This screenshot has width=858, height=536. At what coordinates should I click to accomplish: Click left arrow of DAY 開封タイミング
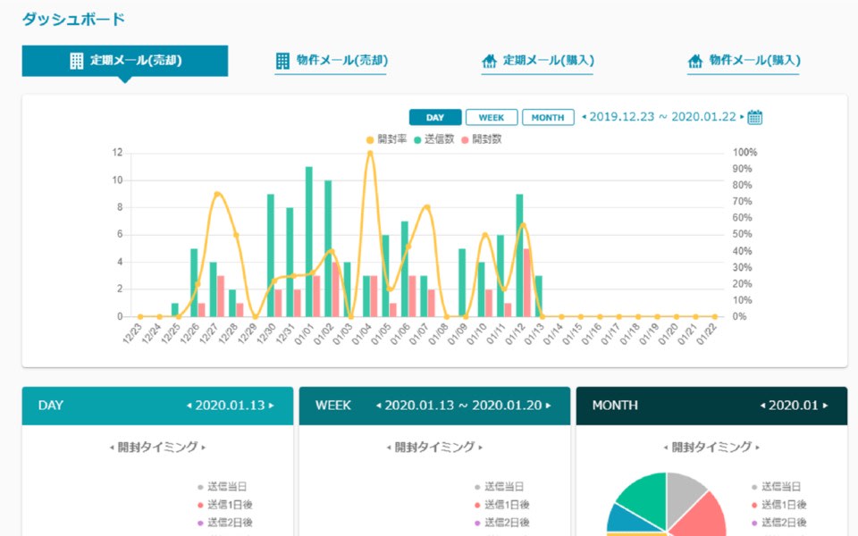pos(113,448)
